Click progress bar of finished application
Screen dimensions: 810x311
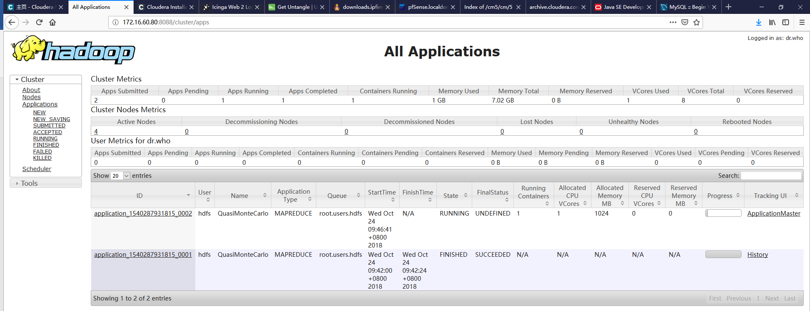(723, 254)
